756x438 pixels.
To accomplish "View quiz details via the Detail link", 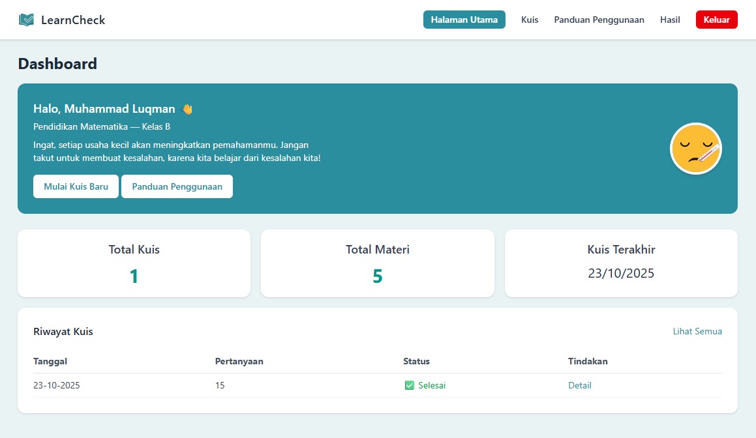I will [579, 385].
